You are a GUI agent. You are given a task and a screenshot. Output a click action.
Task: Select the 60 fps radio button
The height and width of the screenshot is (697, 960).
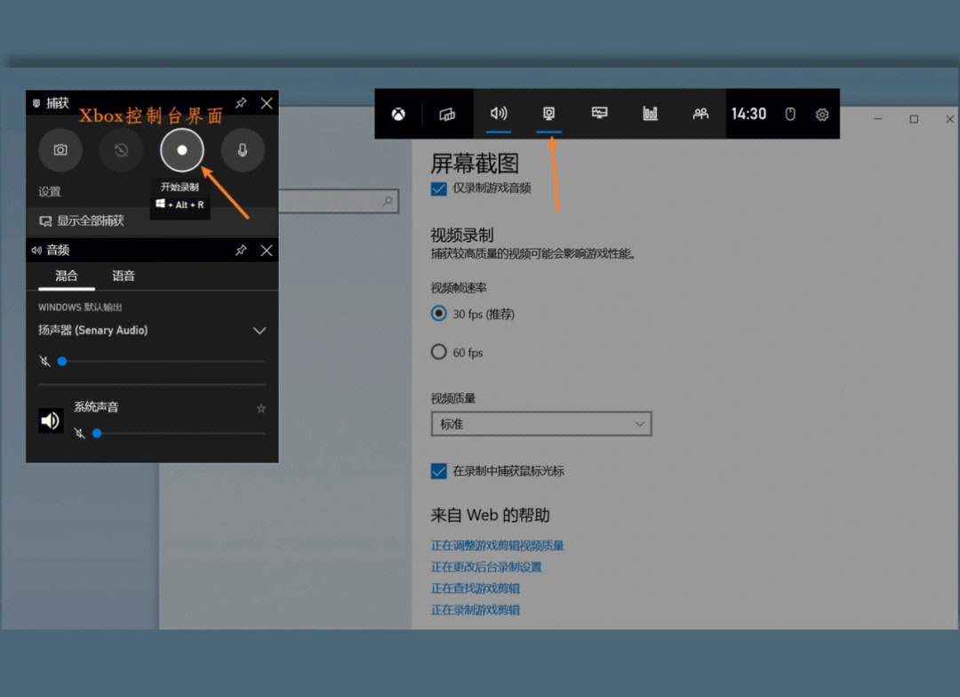click(438, 351)
